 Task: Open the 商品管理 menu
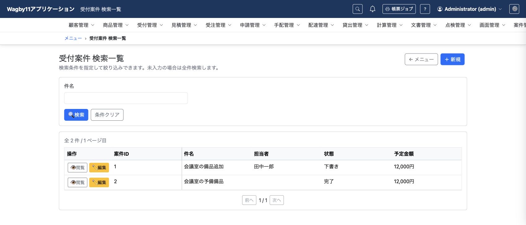116,25
